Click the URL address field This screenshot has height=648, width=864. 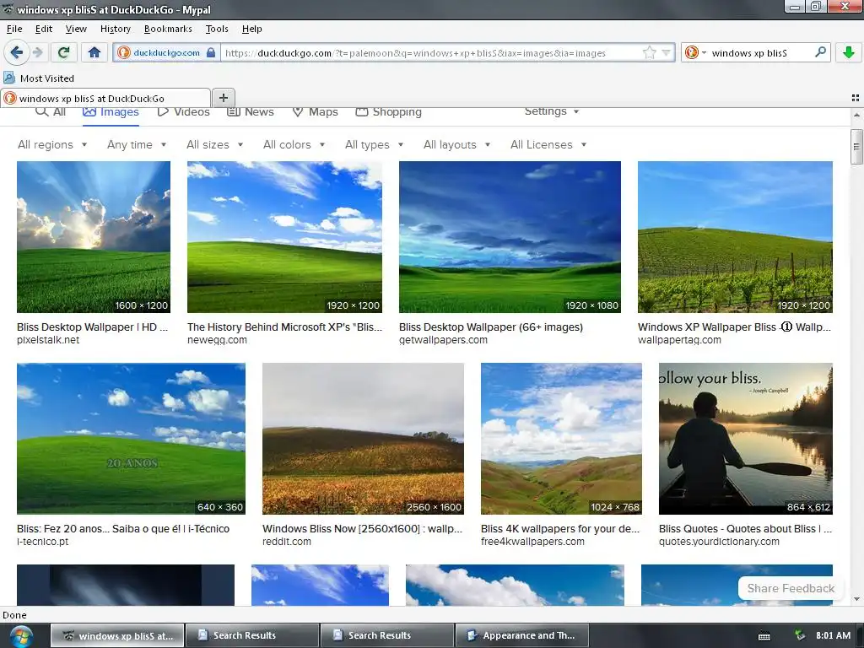pyautogui.click(x=429, y=53)
